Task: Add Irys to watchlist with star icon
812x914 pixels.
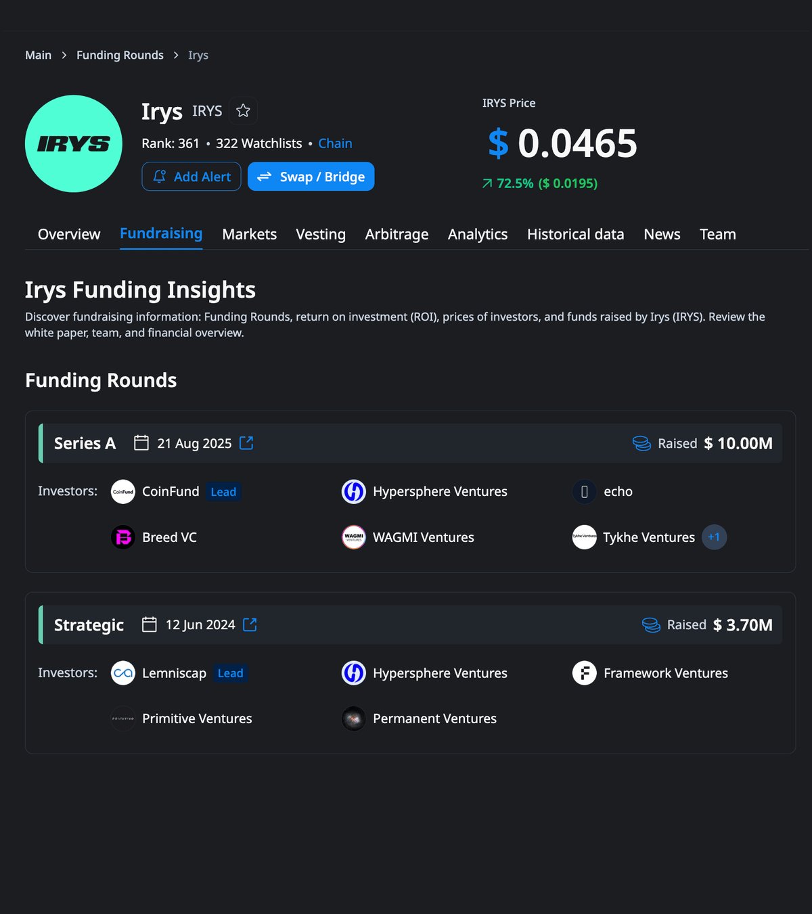Action: click(x=243, y=111)
